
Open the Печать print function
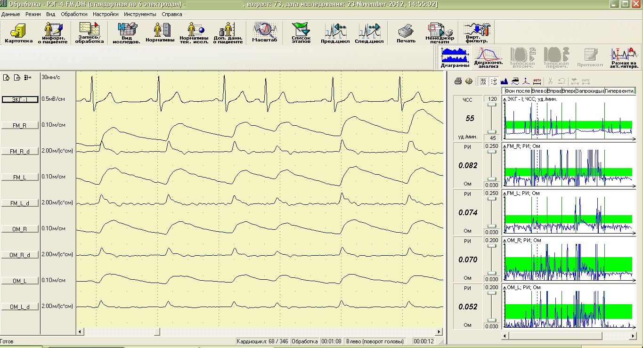(x=406, y=33)
